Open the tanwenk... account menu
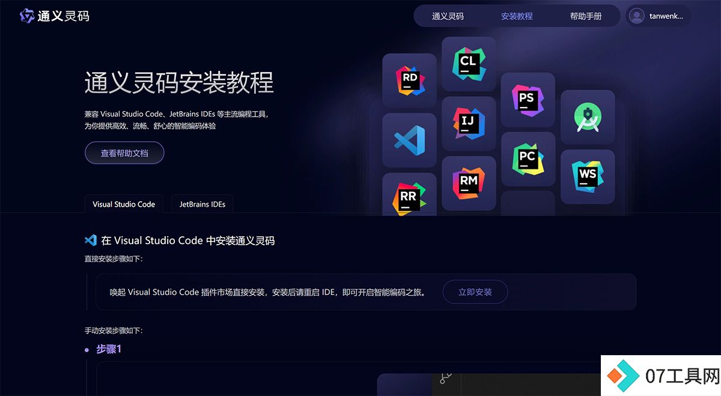Image resolution: width=721 pixels, height=396 pixels. [x=659, y=16]
